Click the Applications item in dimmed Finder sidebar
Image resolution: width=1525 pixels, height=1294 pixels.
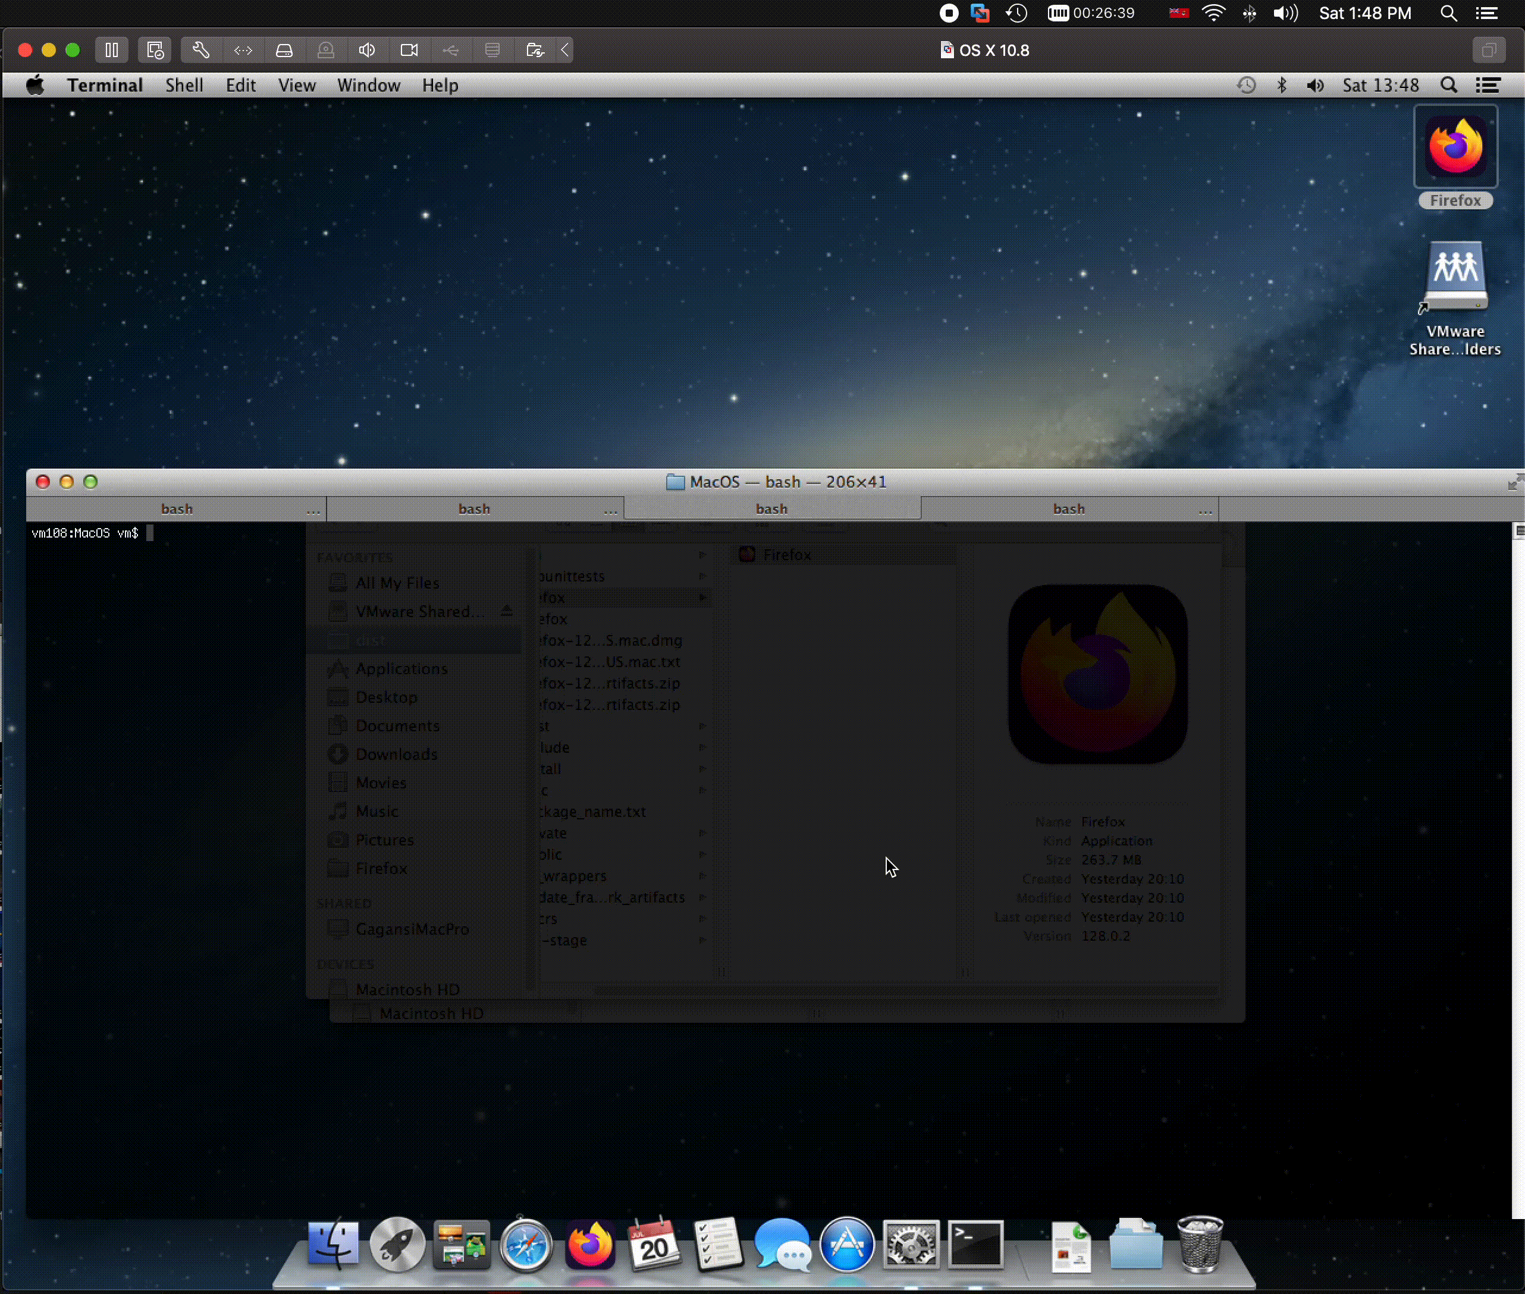coord(401,669)
